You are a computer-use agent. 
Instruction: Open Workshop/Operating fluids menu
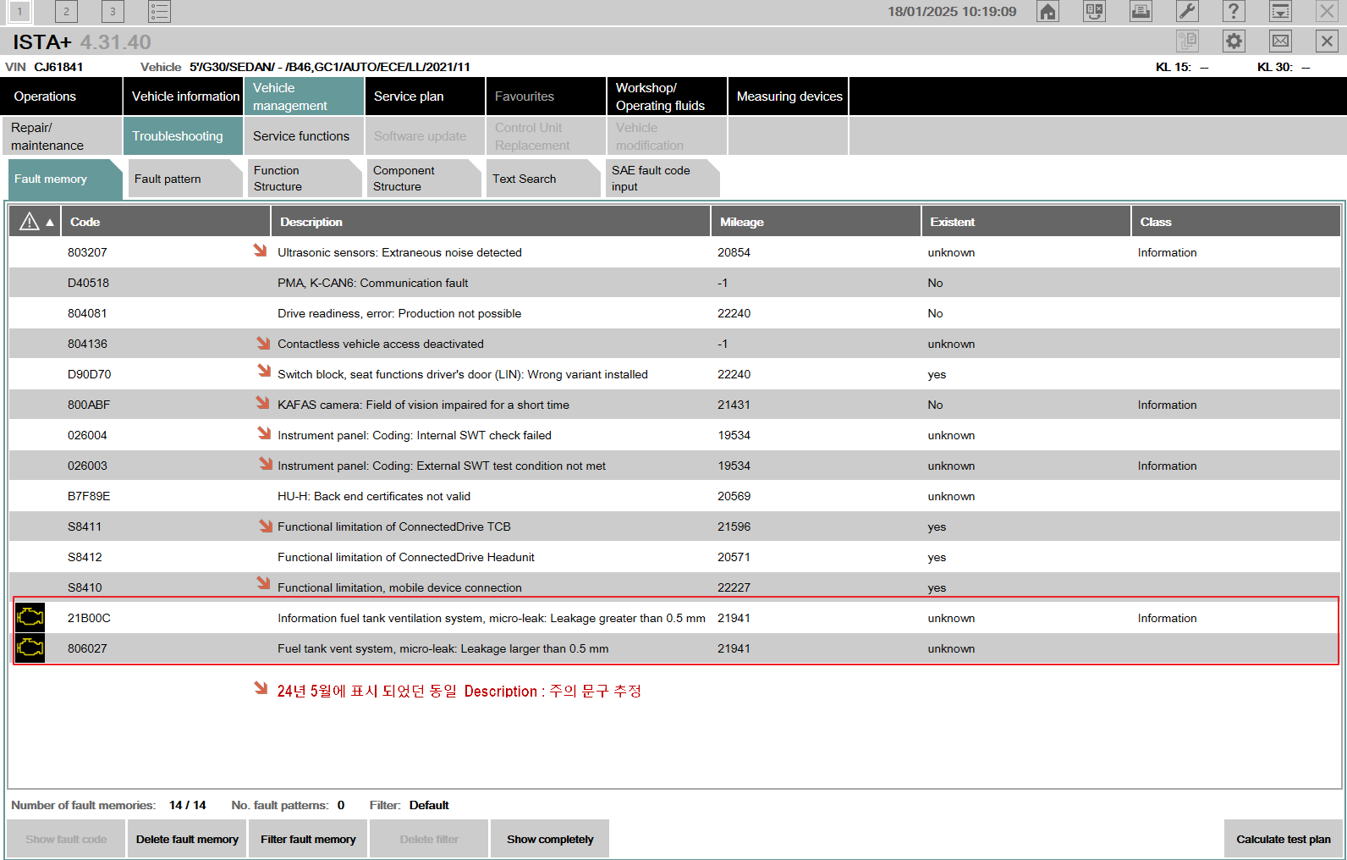pos(667,96)
